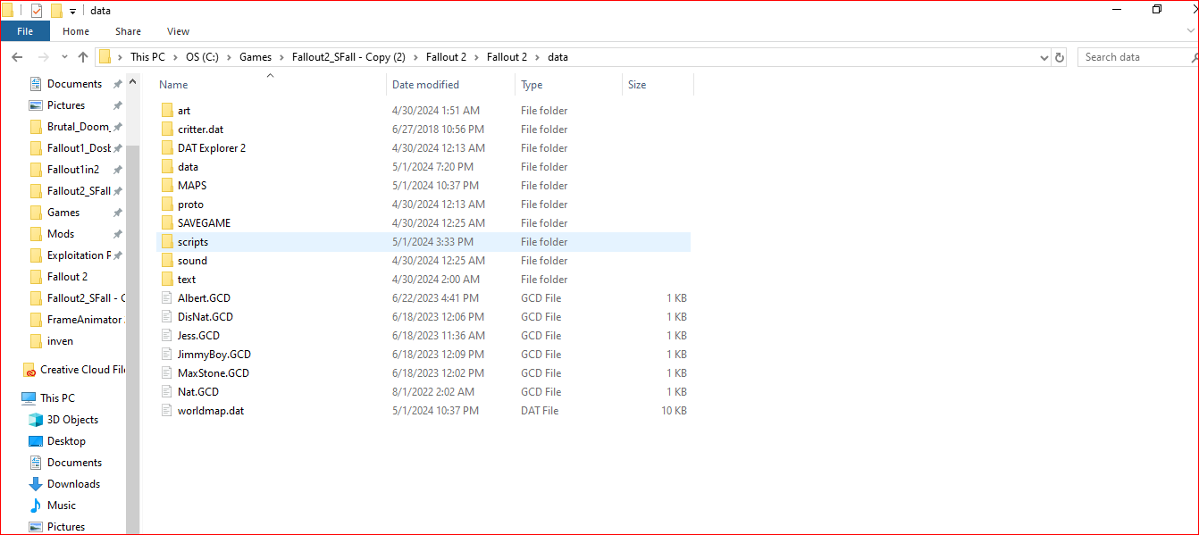Switch to the View ribbon tab
Screen dimensions: 1199x535
click(179, 31)
